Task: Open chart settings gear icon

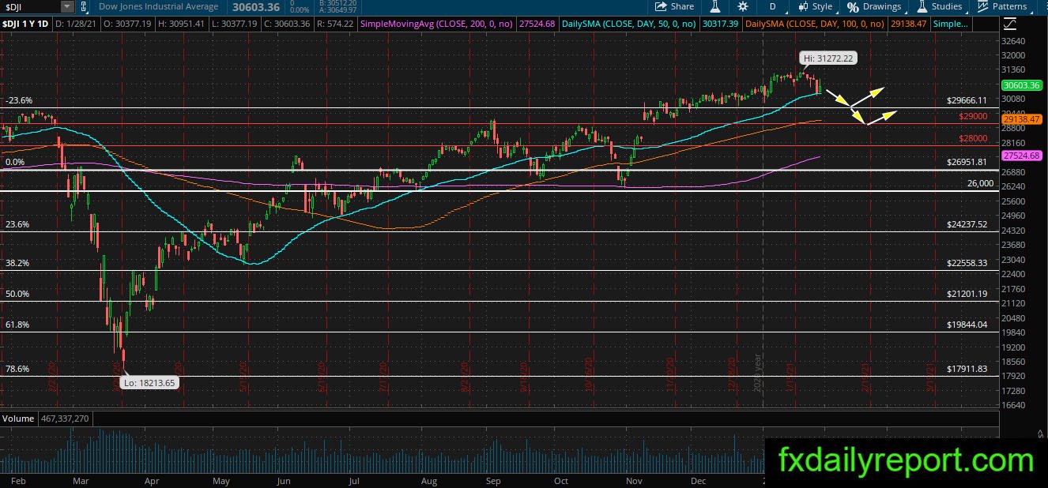Action: pyautogui.click(x=742, y=6)
